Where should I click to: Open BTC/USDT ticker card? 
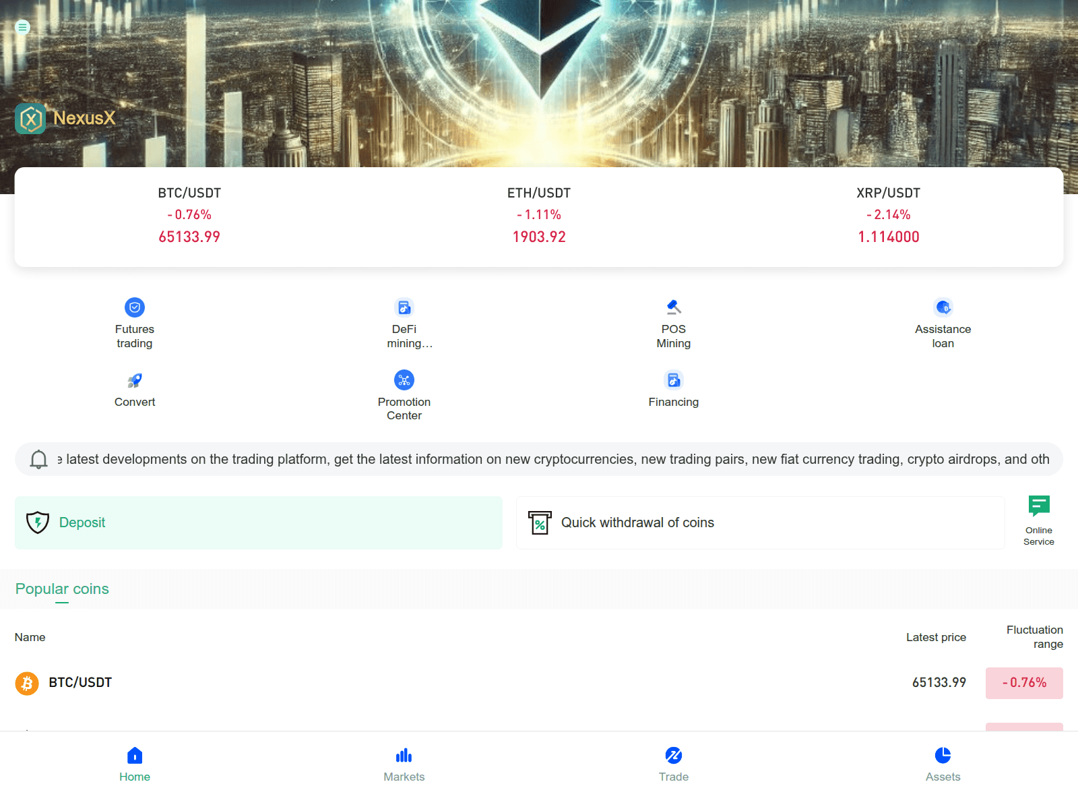point(189,215)
